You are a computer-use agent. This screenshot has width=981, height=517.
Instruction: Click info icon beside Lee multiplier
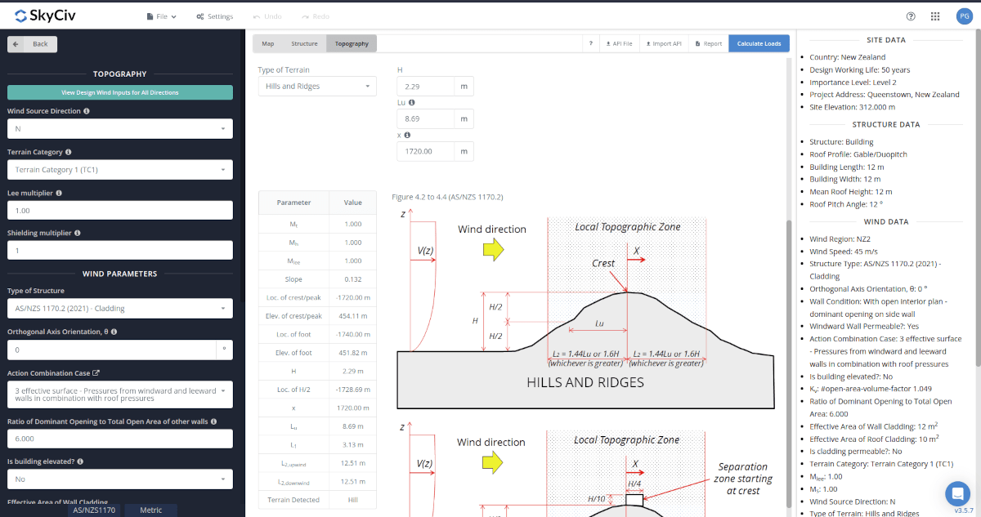(x=59, y=194)
